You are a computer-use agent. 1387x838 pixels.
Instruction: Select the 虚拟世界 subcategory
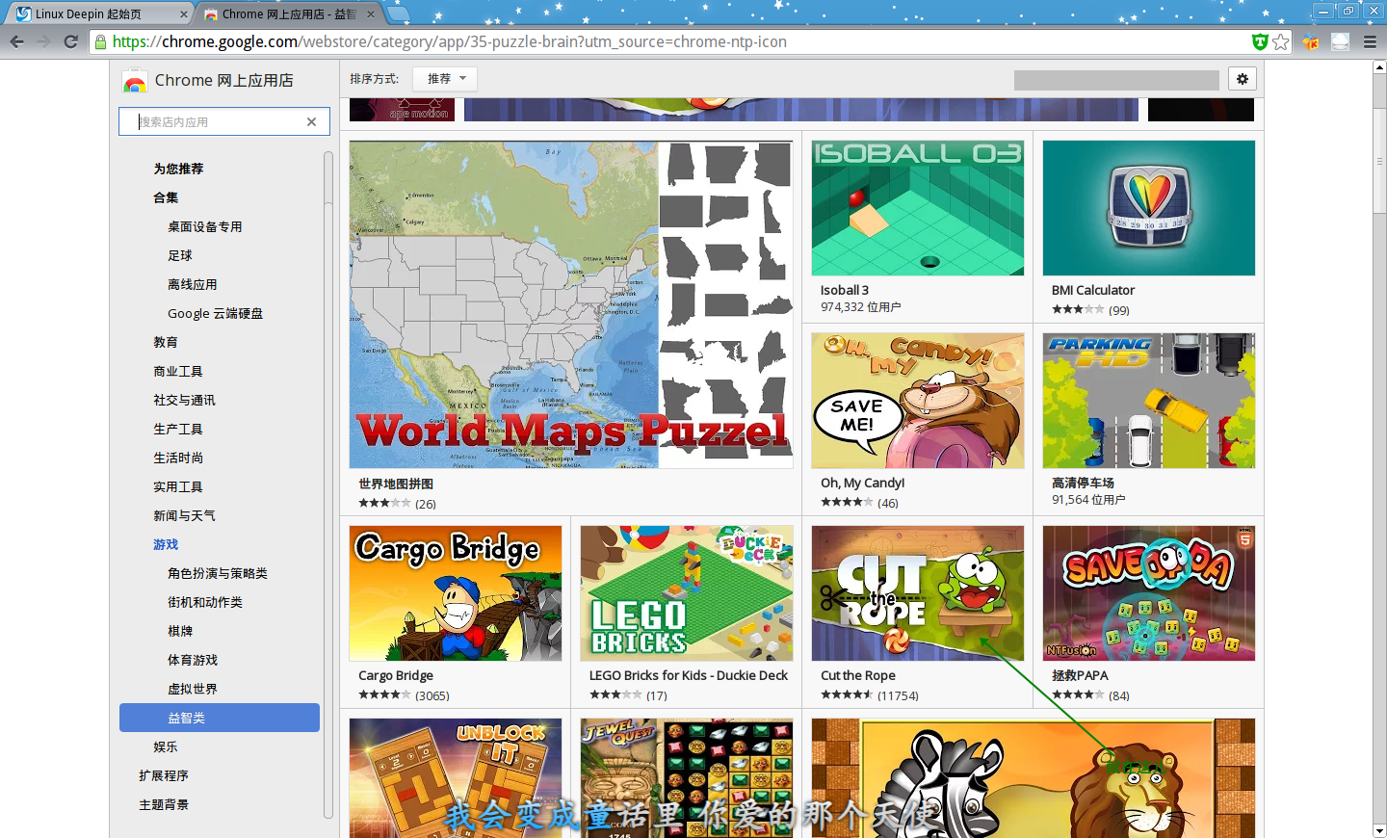point(193,689)
